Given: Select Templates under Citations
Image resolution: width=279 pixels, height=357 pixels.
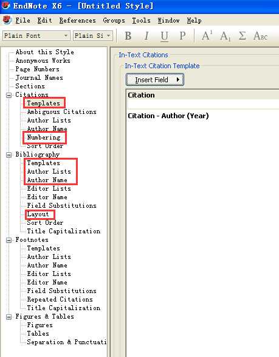Looking at the screenshot, I should (x=43, y=103).
